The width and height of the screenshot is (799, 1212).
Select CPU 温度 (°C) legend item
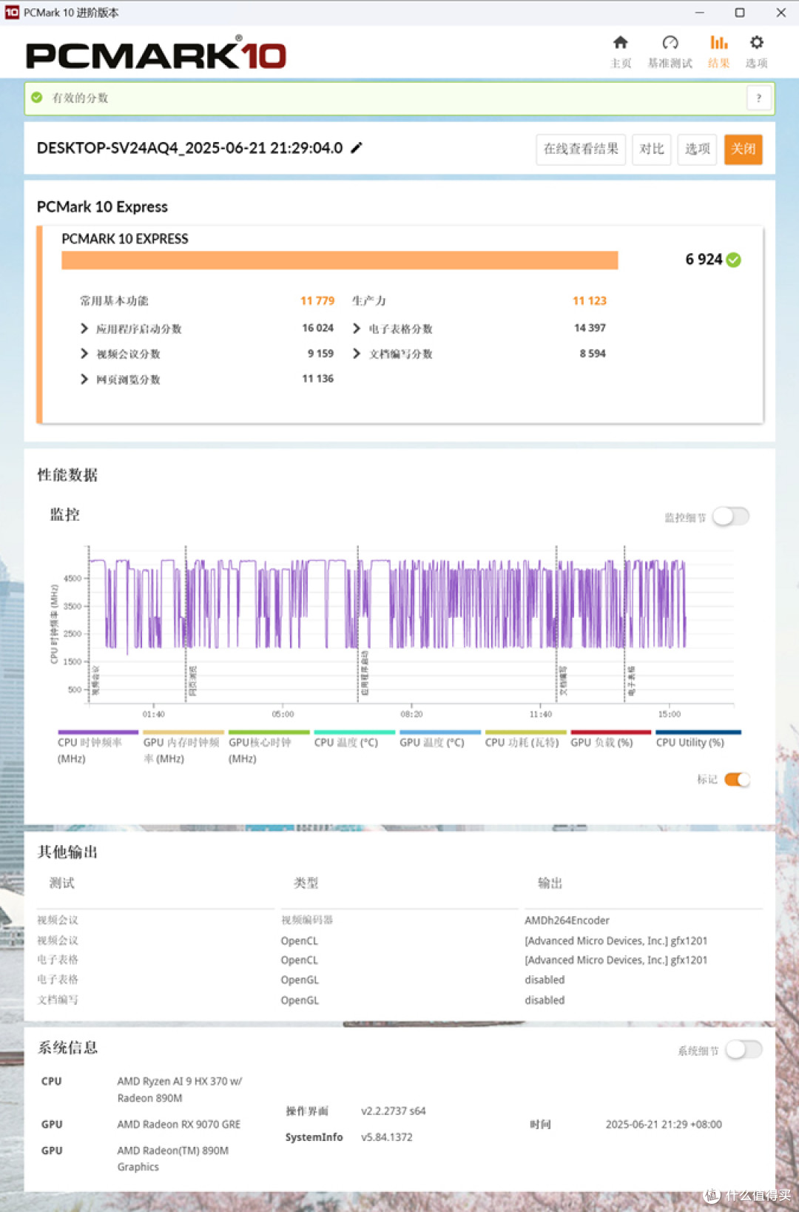[354, 738]
